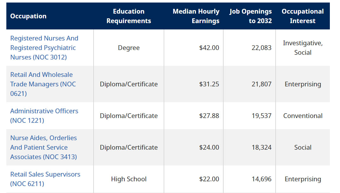Click the Median Hourly Earnings column header
Screen dimensions: 340x193
(196, 16)
